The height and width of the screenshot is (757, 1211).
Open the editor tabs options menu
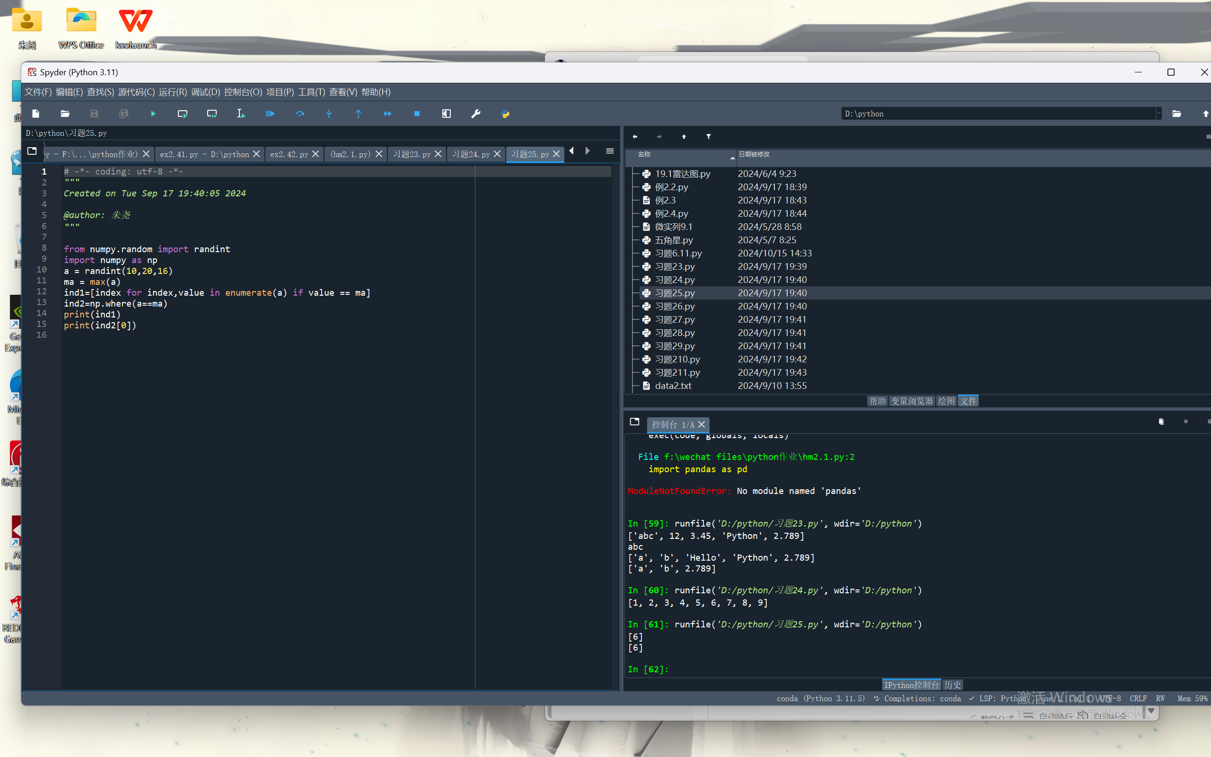[609, 151]
